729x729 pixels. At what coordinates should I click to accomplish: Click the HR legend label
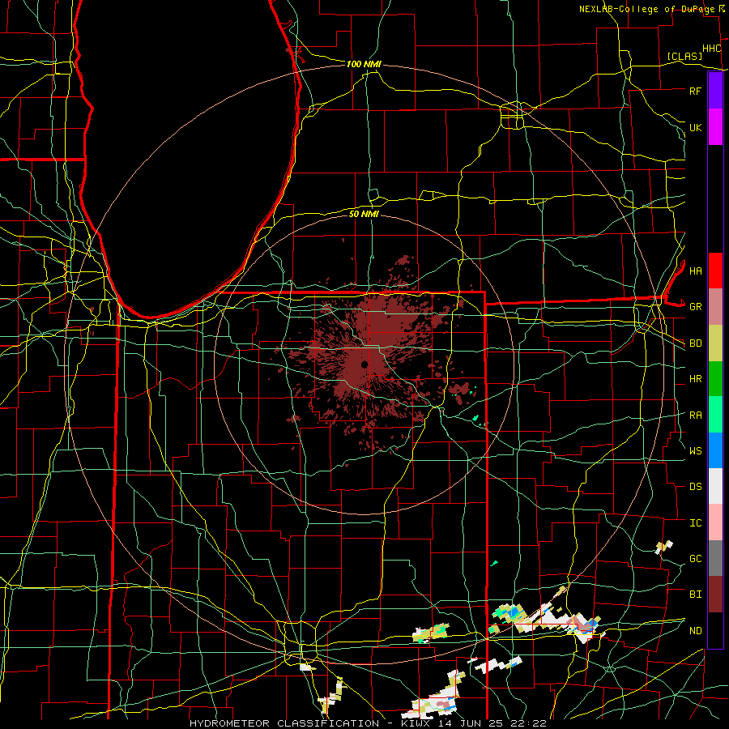[695, 379]
